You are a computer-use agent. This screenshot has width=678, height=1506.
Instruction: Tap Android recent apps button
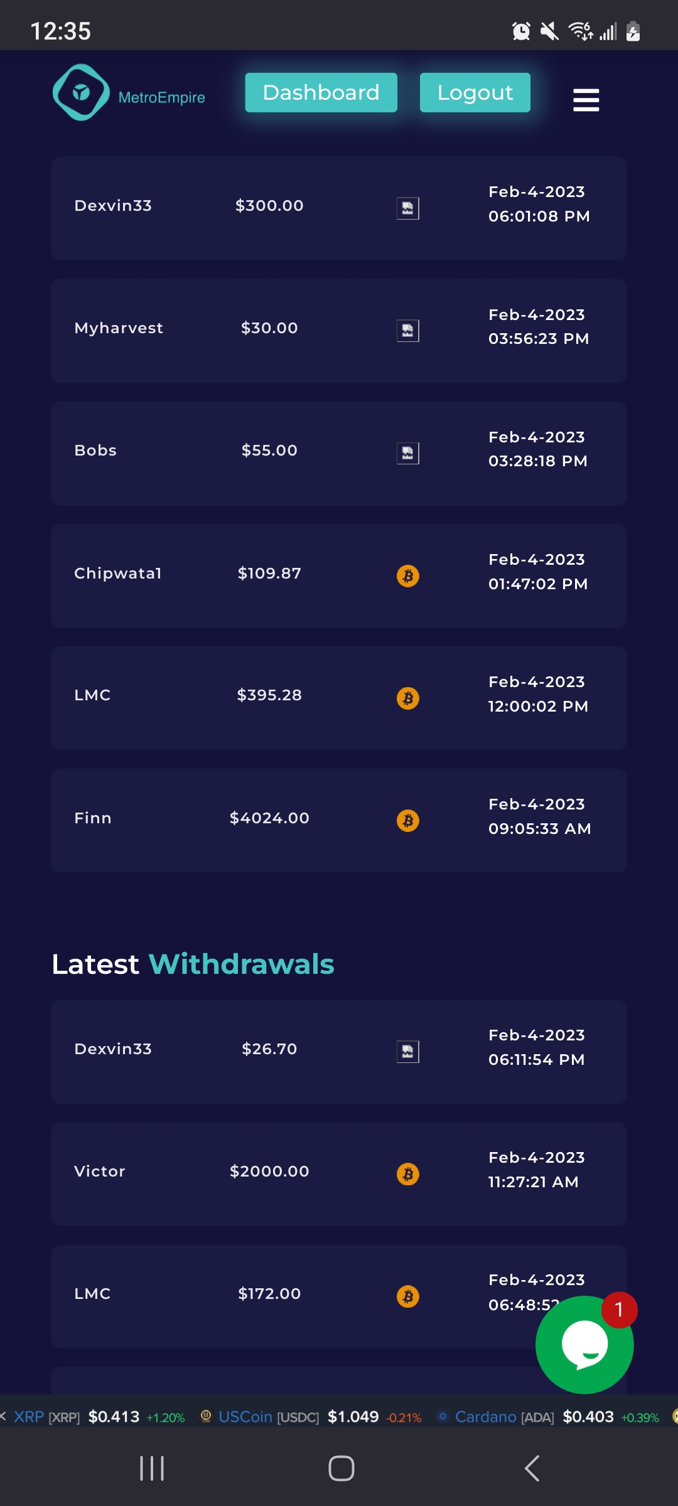(152, 1468)
